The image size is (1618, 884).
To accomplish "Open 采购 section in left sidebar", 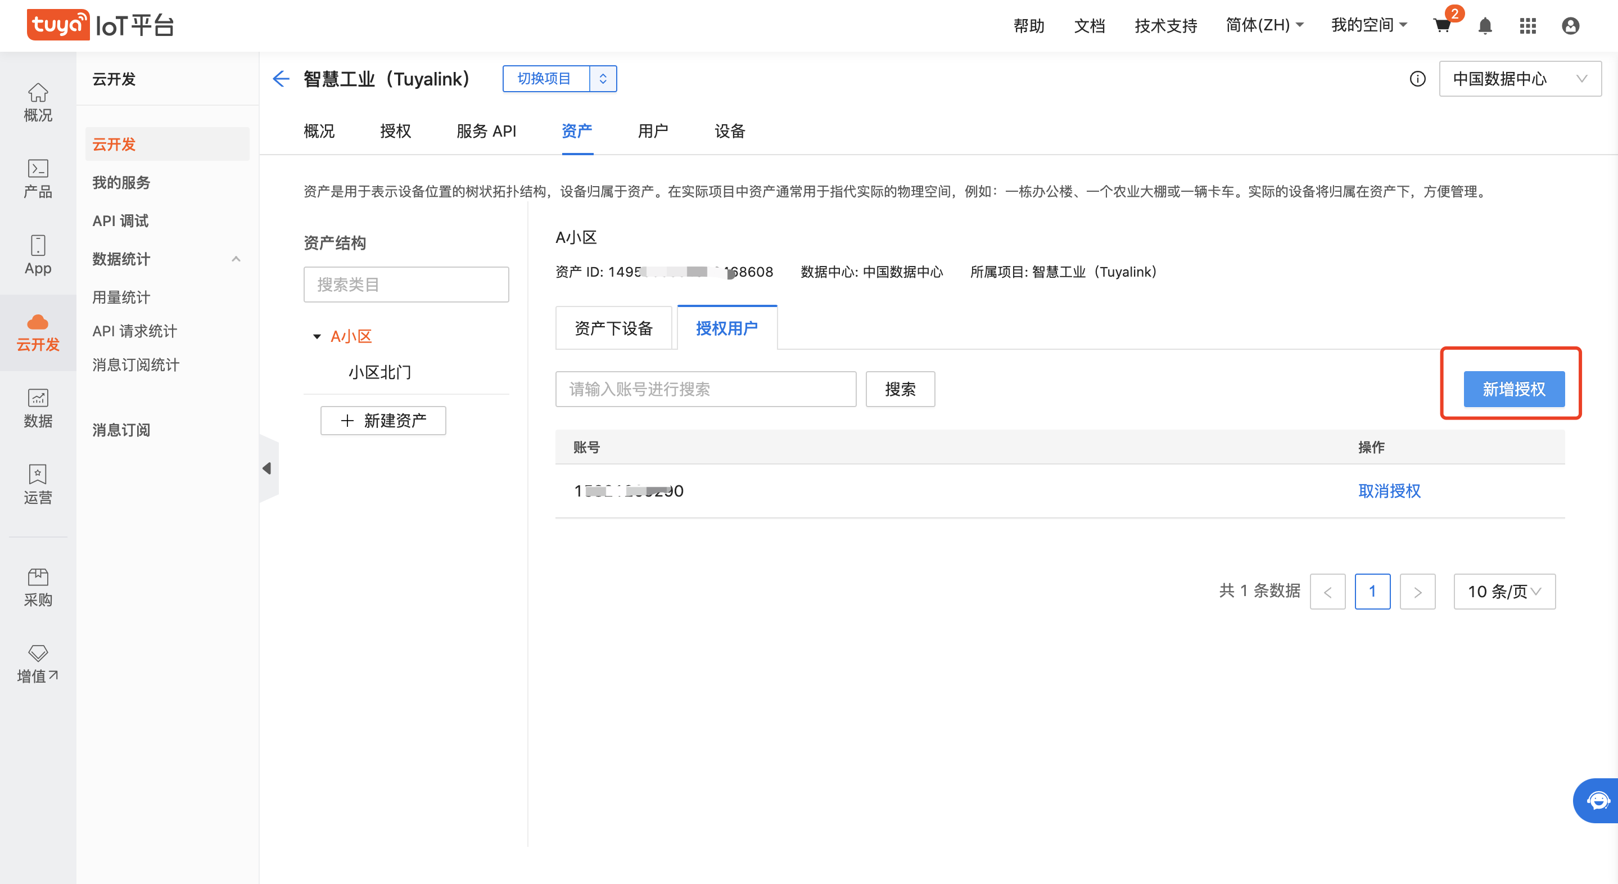I will pyautogui.click(x=38, y=588).
